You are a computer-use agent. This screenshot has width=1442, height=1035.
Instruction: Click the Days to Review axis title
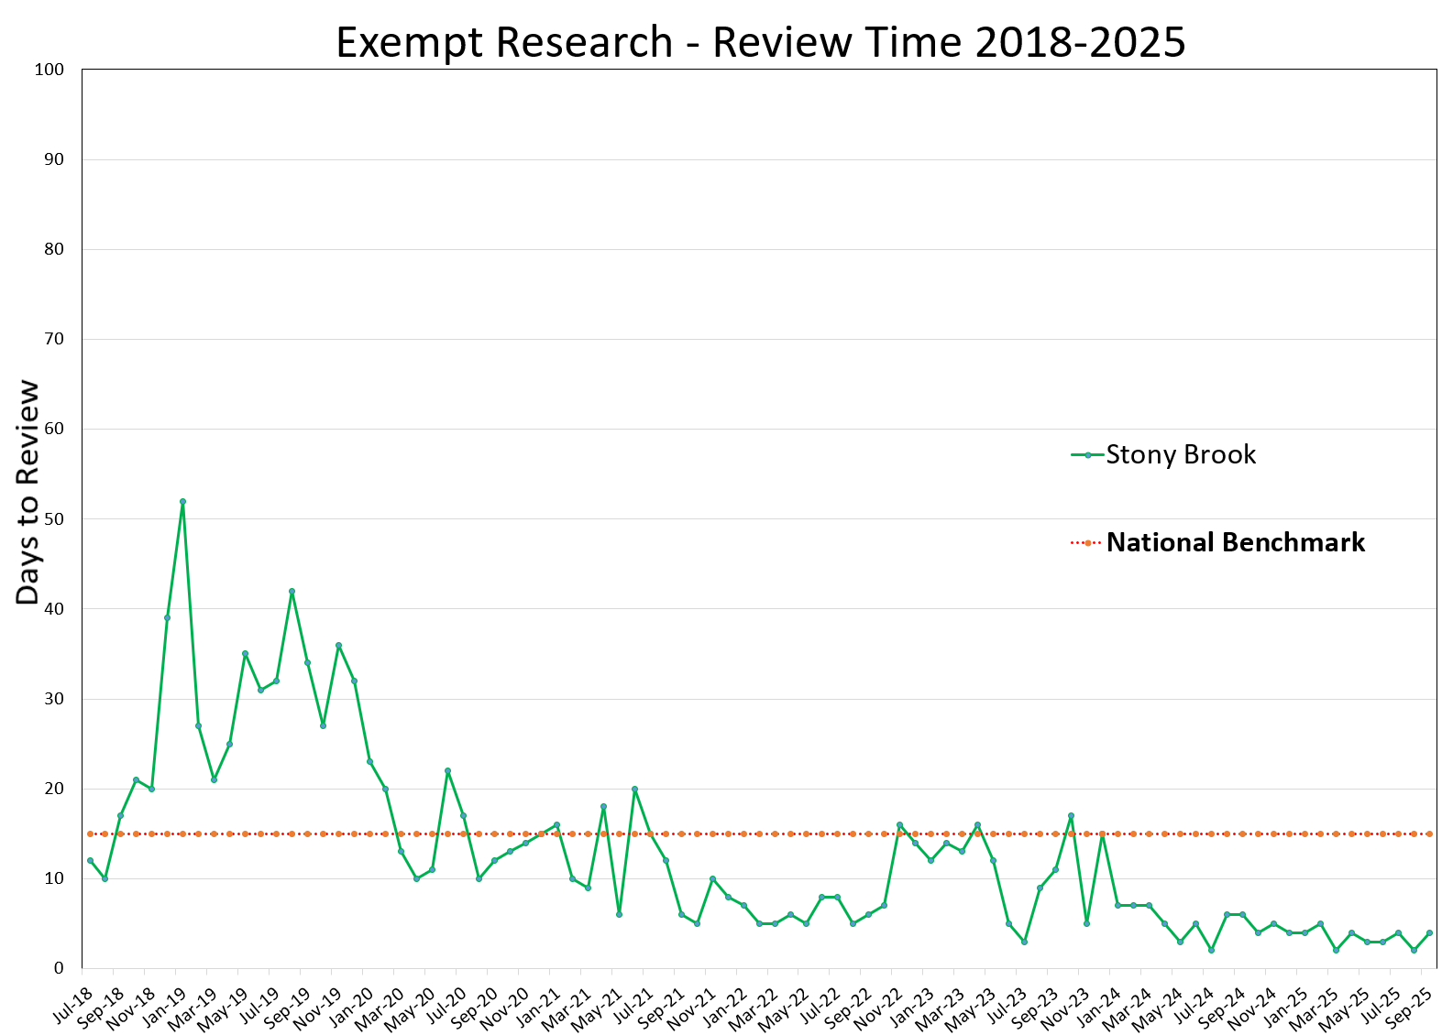tap(28, 492)
